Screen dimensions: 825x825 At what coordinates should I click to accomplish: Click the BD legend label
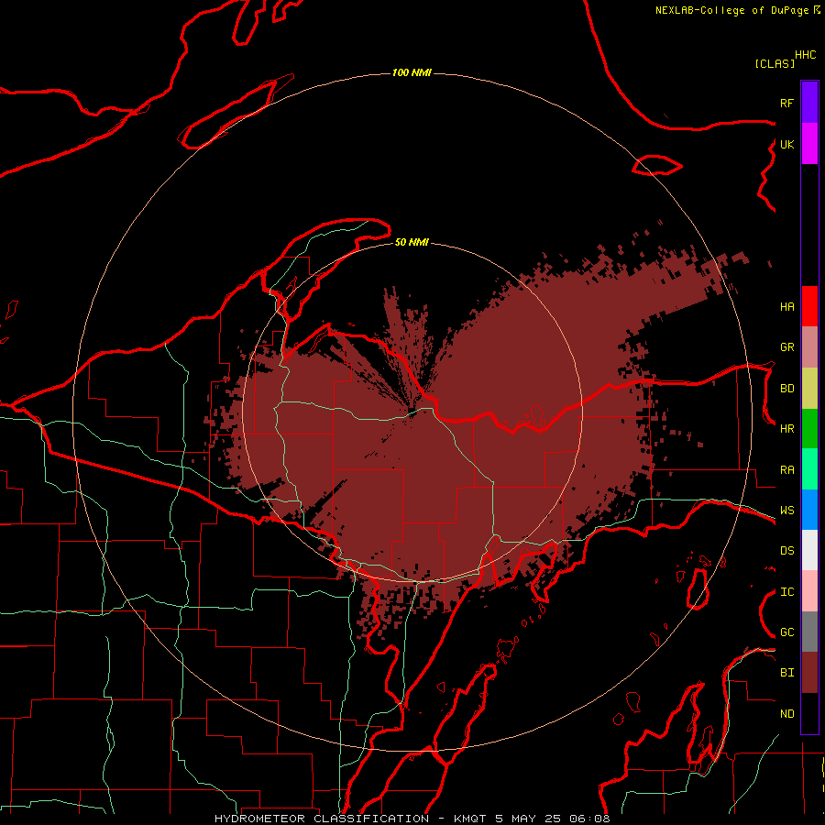(x=786, y=389)
